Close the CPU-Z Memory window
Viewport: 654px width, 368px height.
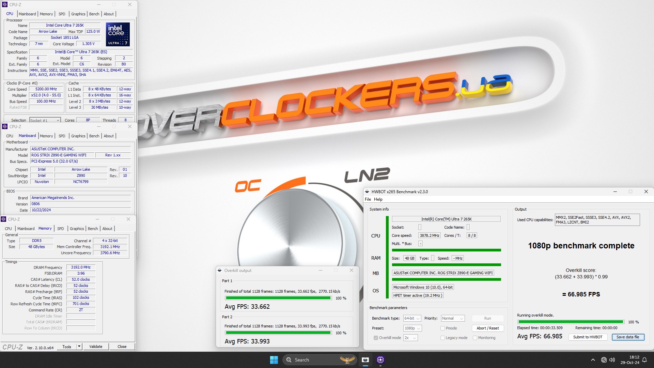click(x=128, y=219)
